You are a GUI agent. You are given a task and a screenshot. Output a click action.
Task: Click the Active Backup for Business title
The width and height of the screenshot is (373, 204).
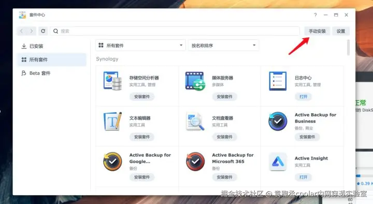pos(315,118)
